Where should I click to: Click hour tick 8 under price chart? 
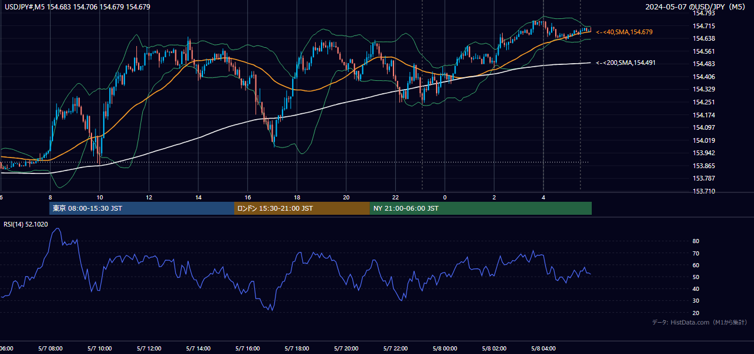pyautogui.click(x=50, y=198)
